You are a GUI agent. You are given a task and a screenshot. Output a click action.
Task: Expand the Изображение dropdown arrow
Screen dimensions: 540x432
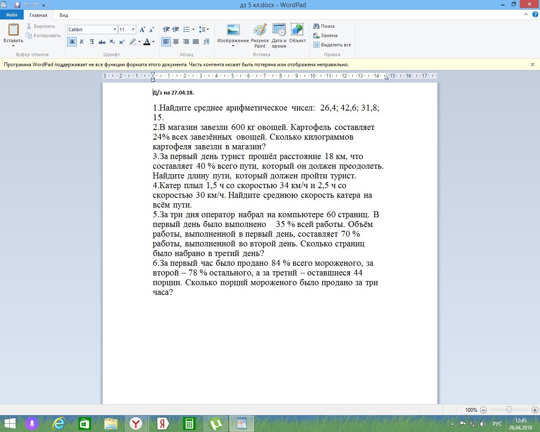click(x=233, y=46)
